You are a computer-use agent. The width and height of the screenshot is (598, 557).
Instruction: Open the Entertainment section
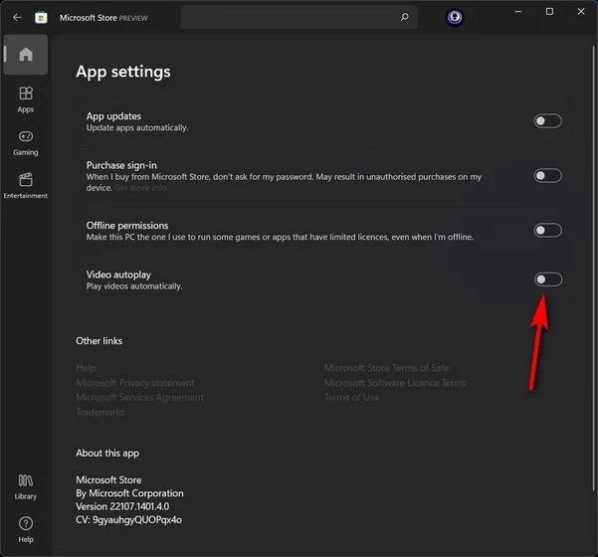pos(26,186)
